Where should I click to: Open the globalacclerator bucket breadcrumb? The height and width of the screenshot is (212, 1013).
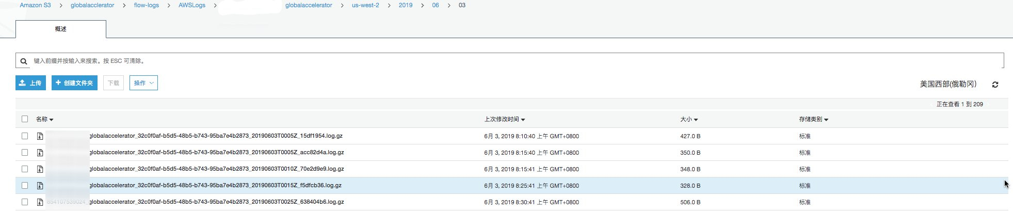[92, 5]
